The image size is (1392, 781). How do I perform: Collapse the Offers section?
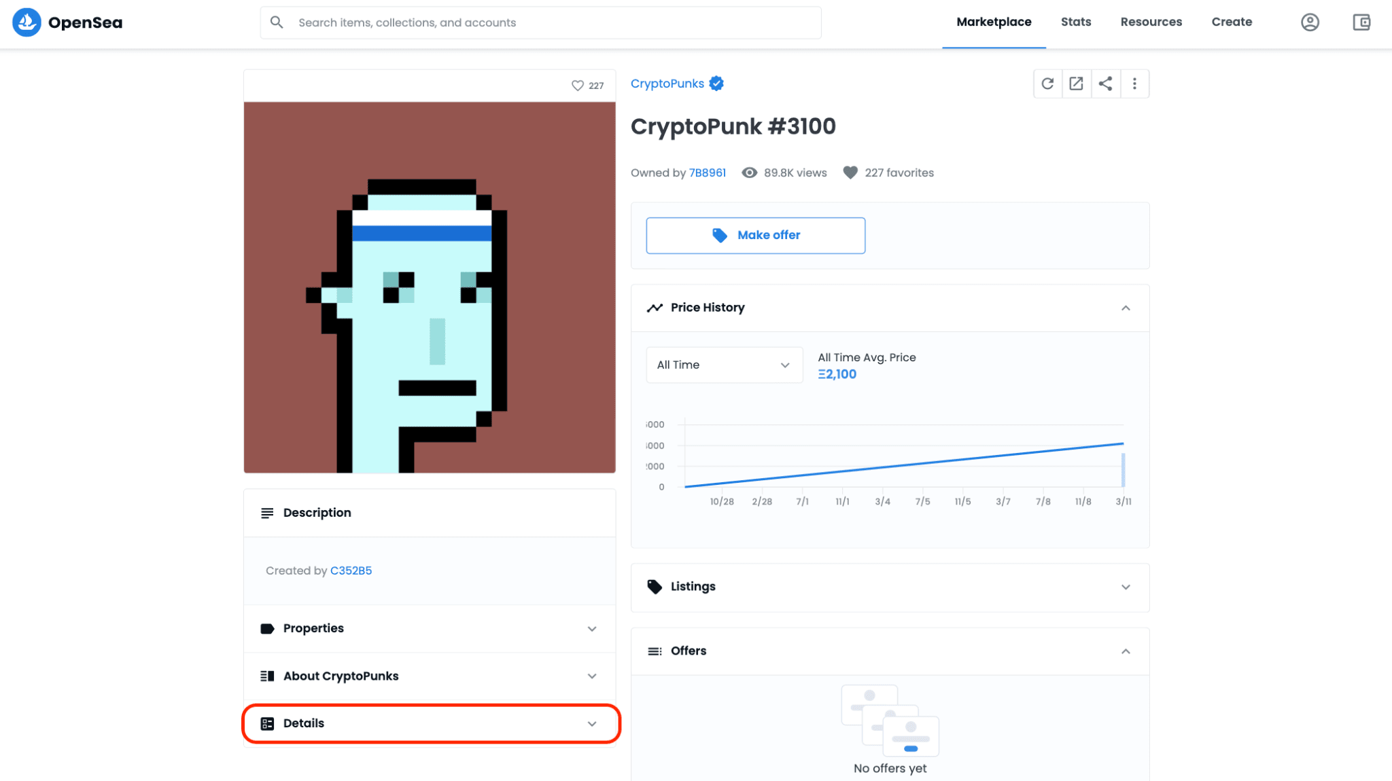(1126, 651)
